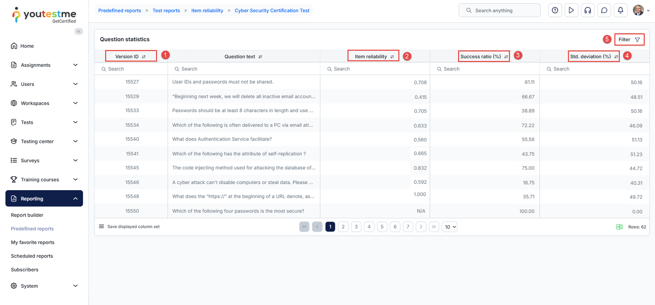The width and height of the screenshot is (655, 305).
Task: Sort by Item reliability column arrows
Action: point(392,57)
